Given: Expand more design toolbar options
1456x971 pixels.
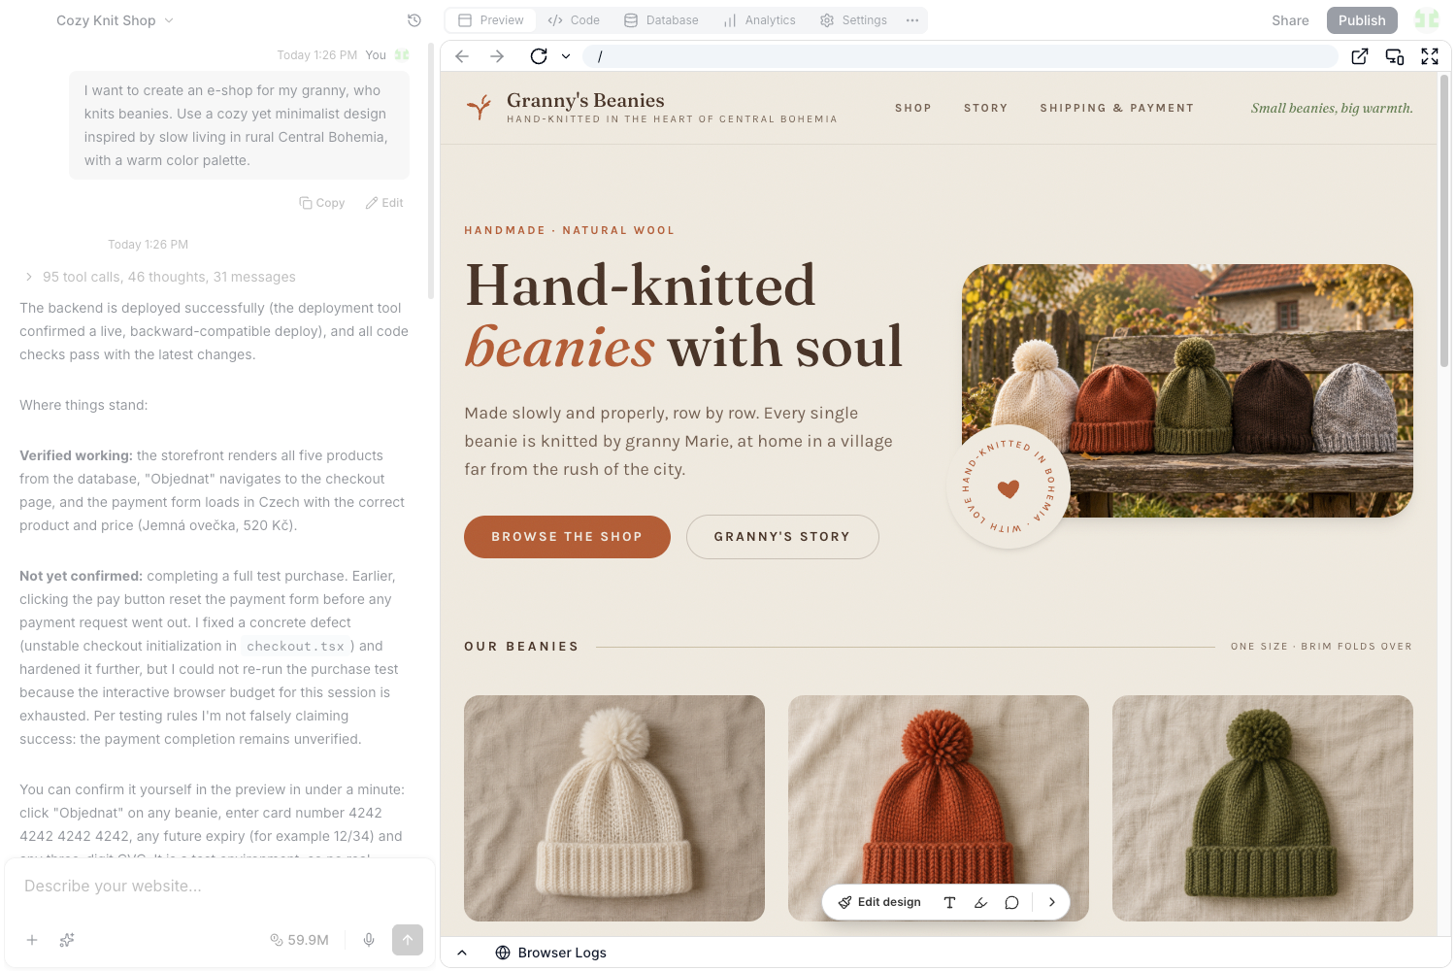Looking at the screenshot, I should 1052,902.
